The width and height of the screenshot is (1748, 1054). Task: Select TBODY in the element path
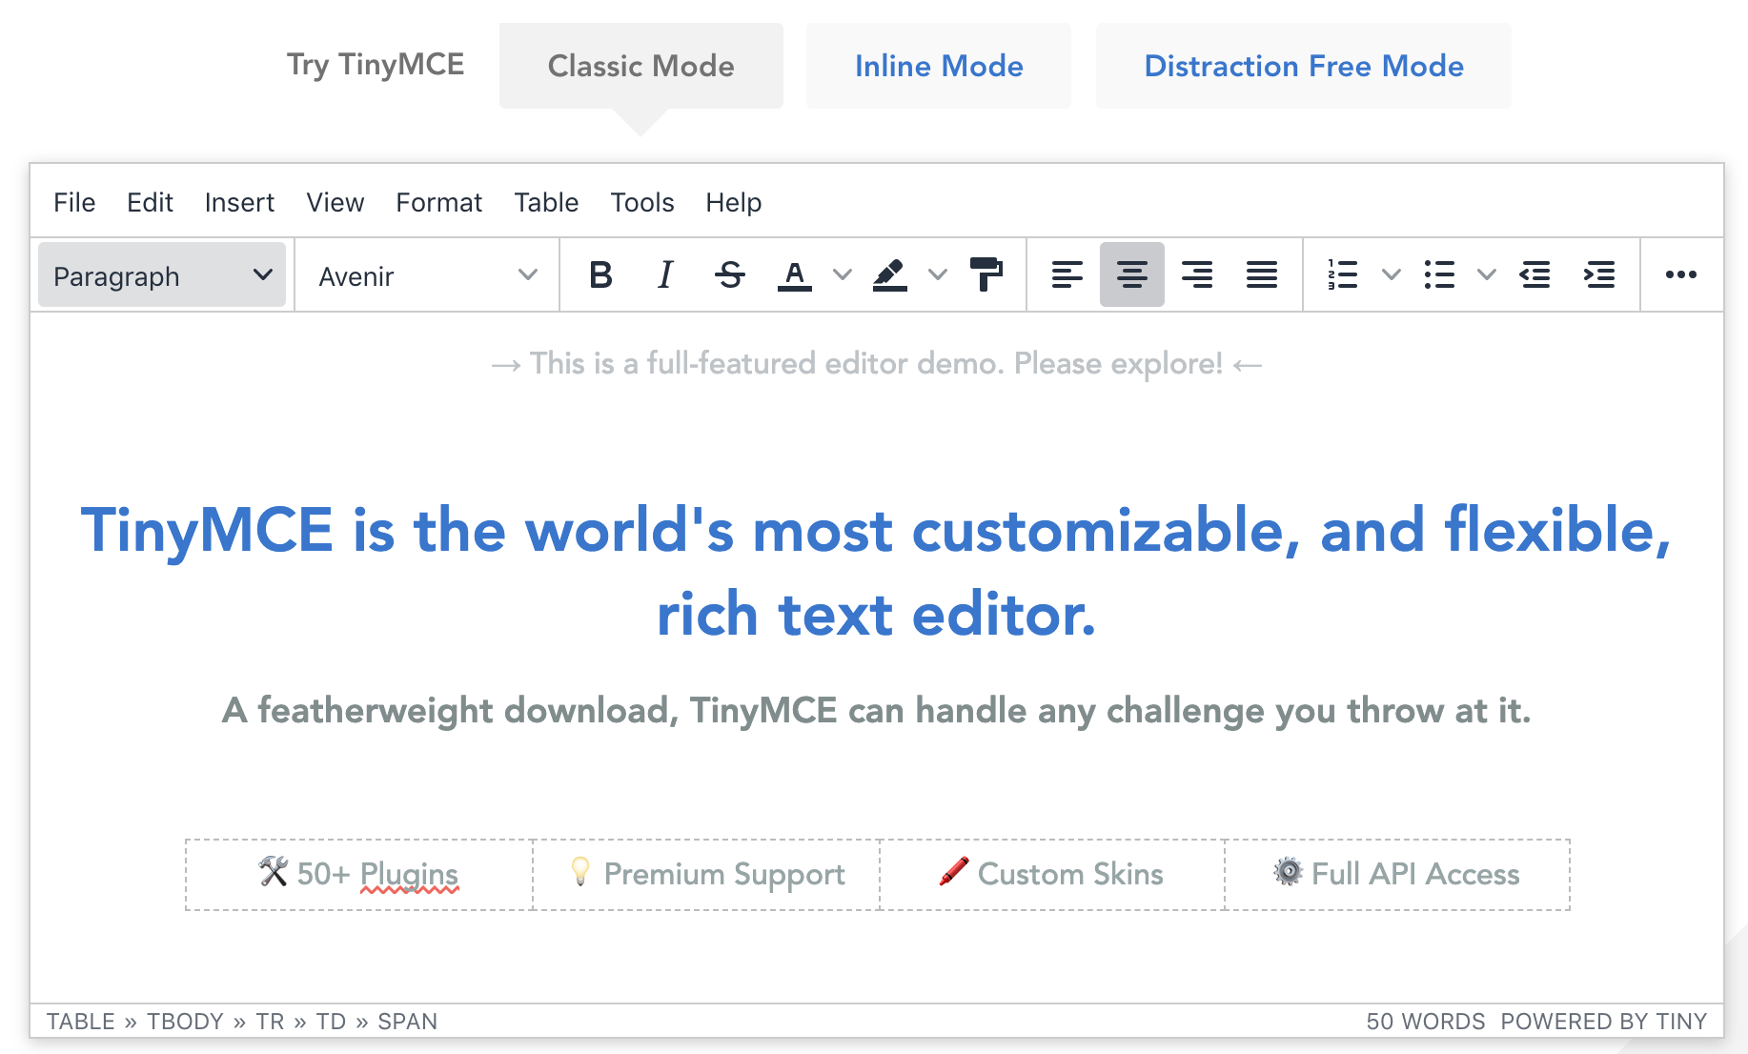[x=185, y=1022]
